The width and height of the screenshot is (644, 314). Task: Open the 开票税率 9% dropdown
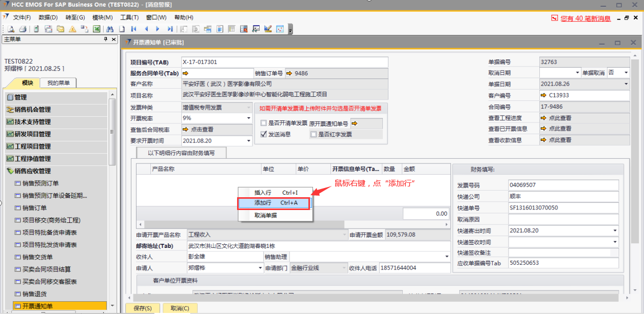tap(249, 118)
